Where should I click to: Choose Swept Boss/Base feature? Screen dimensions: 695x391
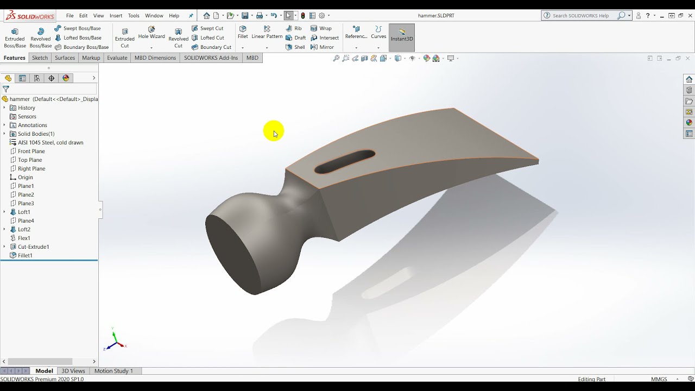point(77,28)
